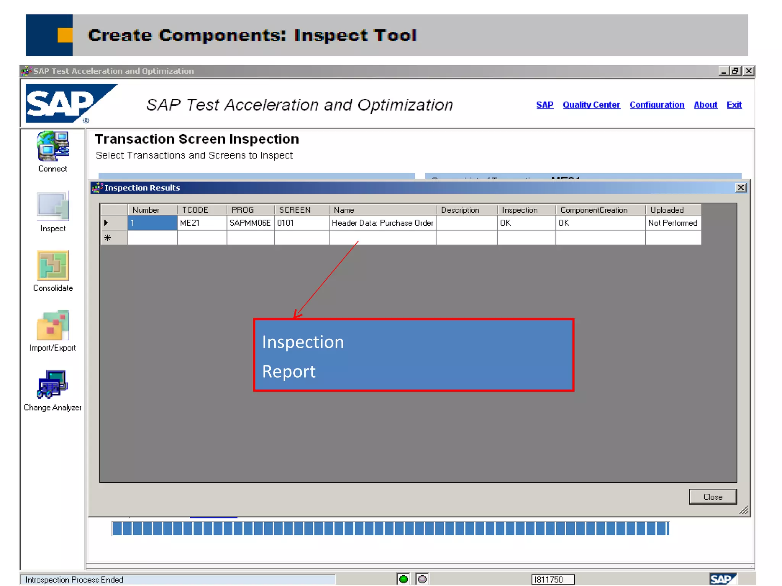Sort by the Name column header
This screenshot has height=586, width=782.
coord(383,210)
